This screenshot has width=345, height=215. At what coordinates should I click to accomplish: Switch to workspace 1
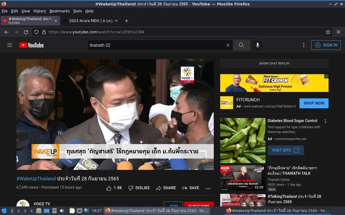click(x=12, y=211)
